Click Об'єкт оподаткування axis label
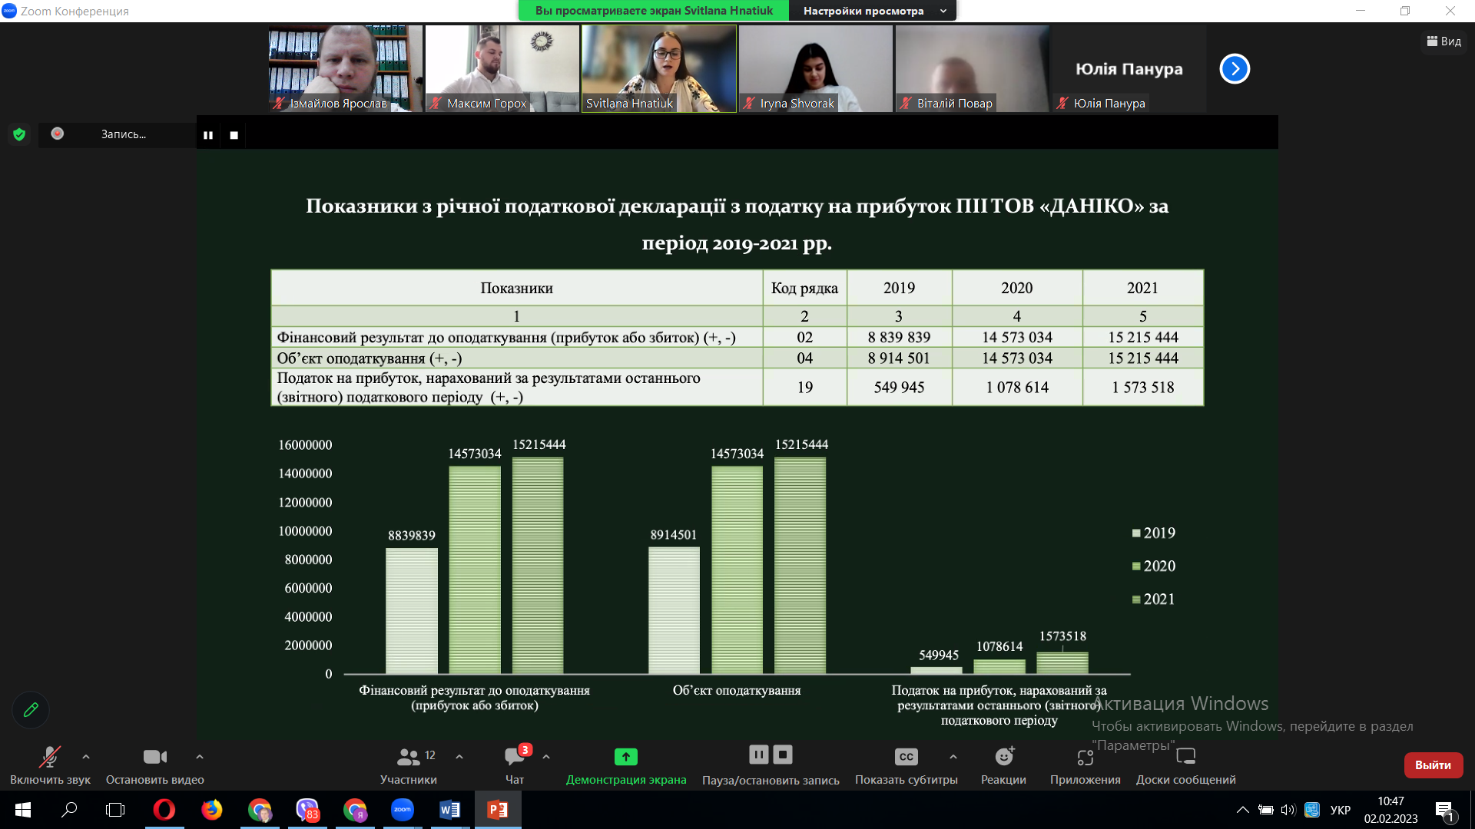Image resolution: width=1475 pixels, height=829 pixels. click(x=737, y=691)
